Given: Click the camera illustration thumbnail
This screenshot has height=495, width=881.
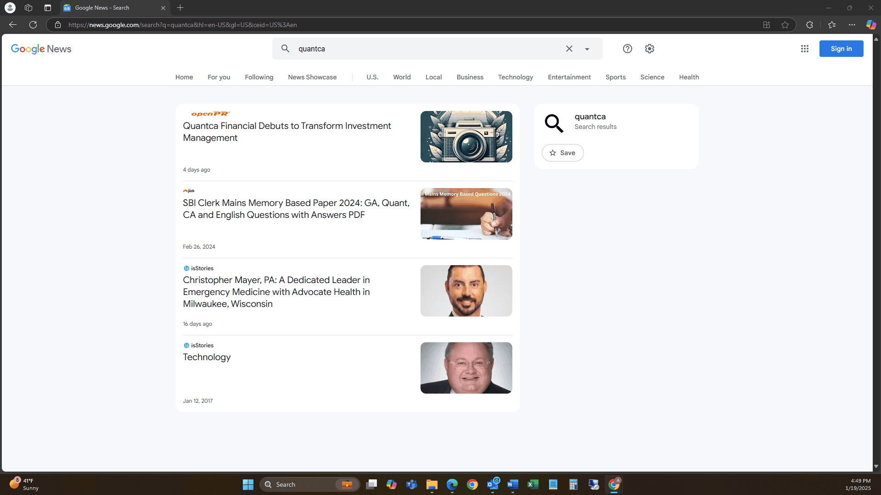Looking at the screenshot, I should coord(466,137).
